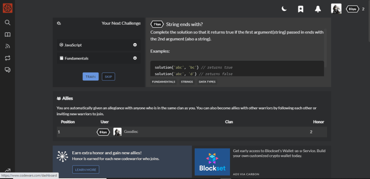
Task: Toggle dark mode with moon icon
Action: (284, 9)
